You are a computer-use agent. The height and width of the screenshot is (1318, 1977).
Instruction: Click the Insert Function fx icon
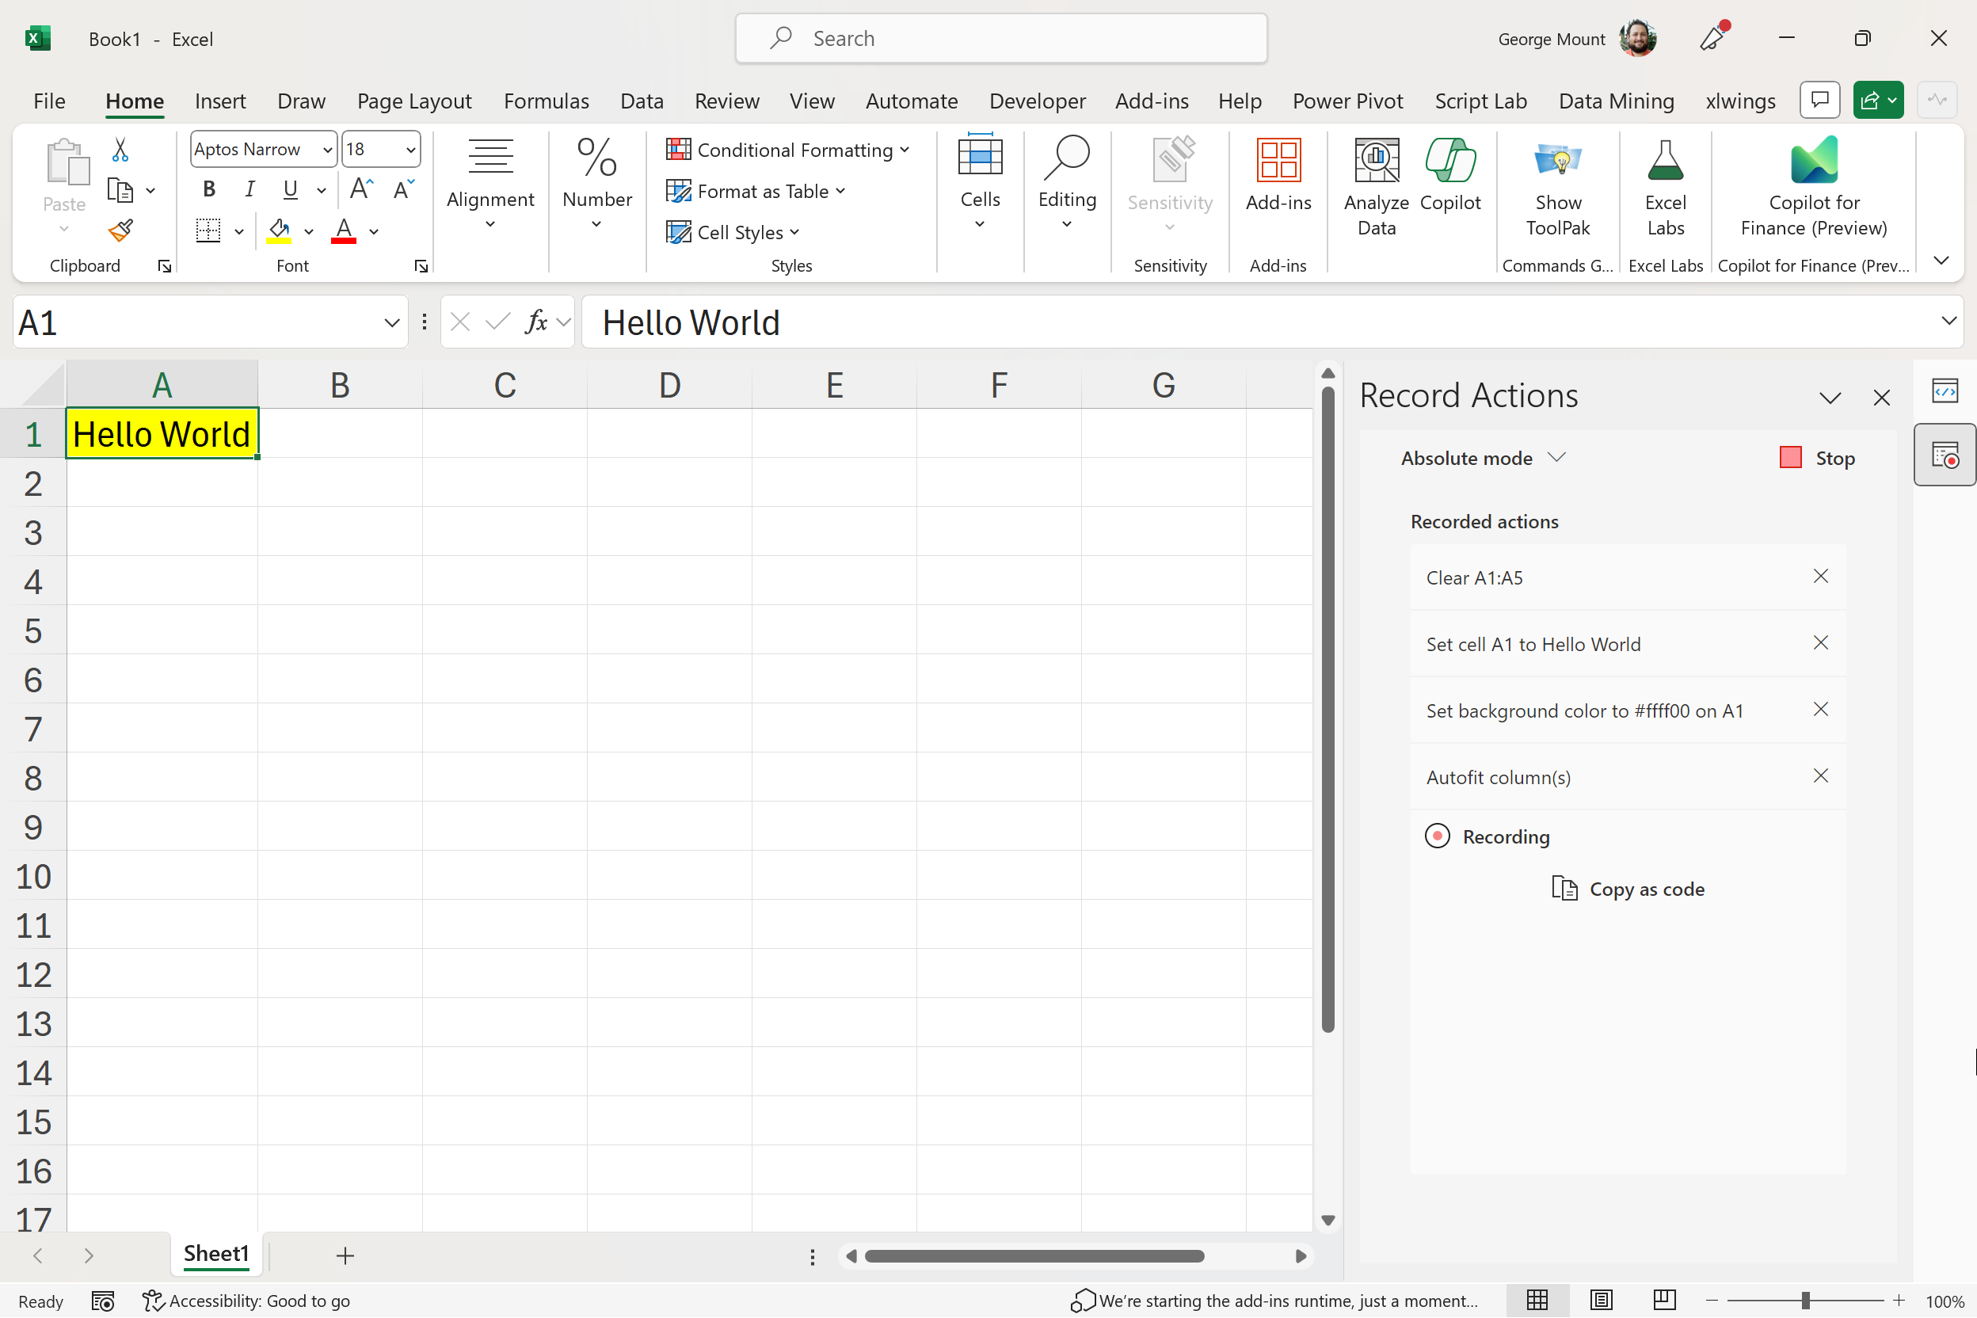coord(535,322)
